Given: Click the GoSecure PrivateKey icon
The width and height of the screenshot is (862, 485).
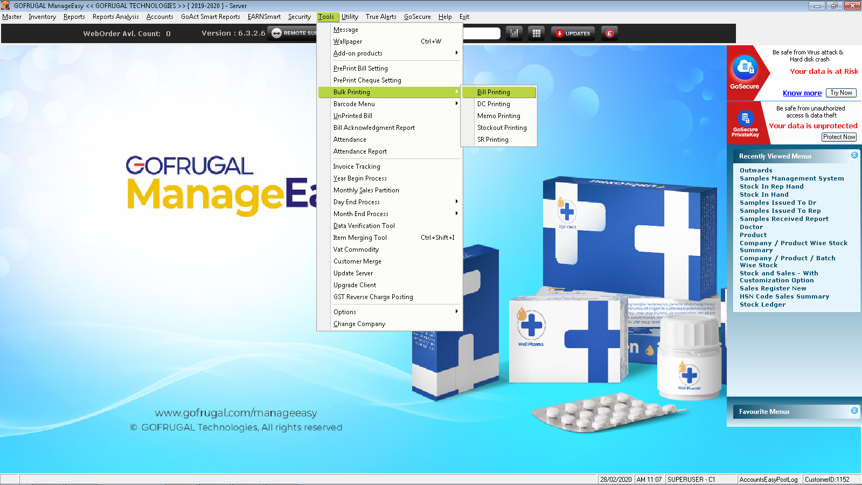Looking at the screenshot, I should [x=745, y=117].
